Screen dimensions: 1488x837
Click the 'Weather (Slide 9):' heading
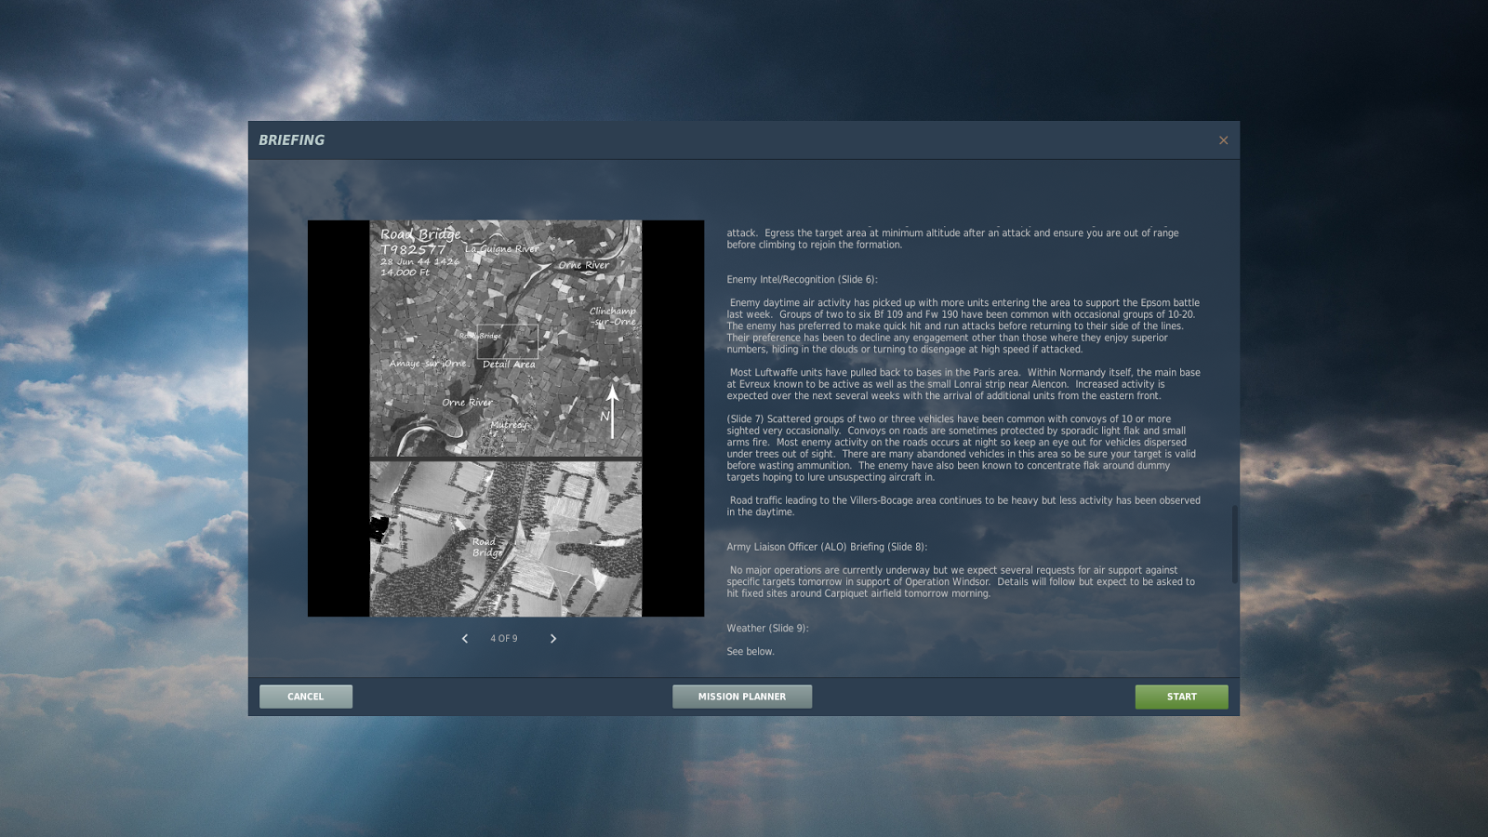tap(767, 629)
